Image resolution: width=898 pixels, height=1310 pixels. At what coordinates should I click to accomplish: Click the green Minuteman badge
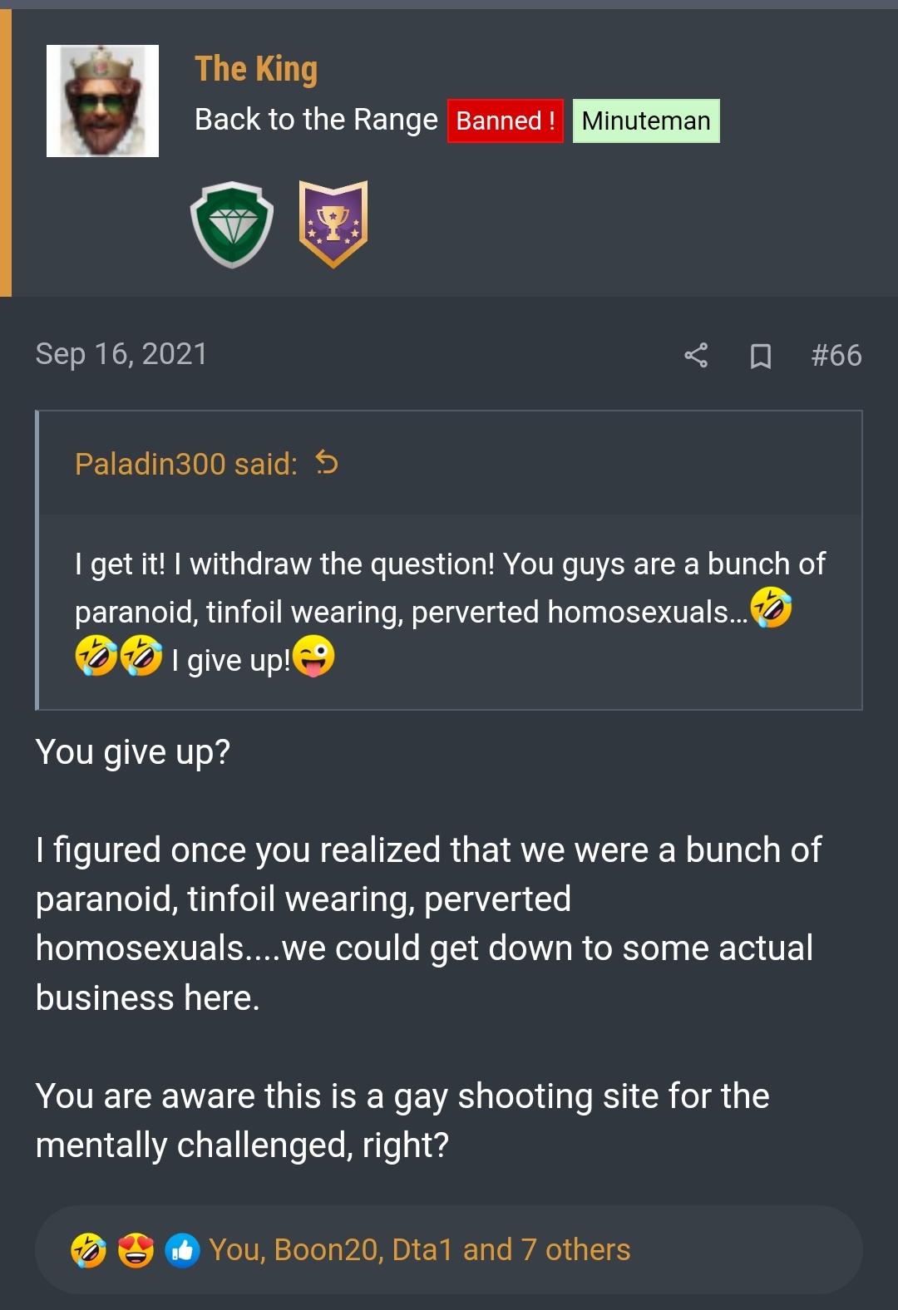click(646, 121)
